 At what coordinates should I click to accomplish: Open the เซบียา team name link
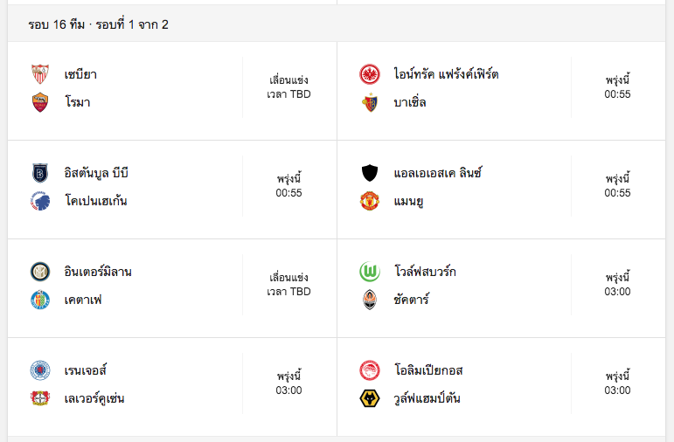click(80, 74)
